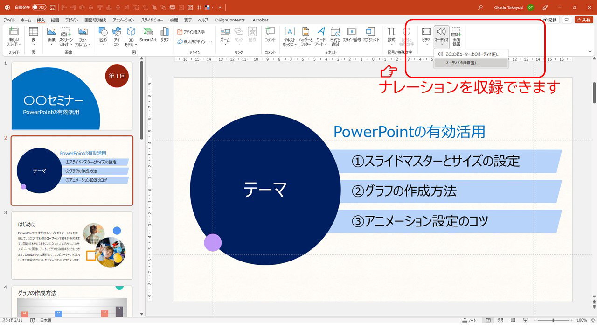Click the ②グラフの作成方法 text on slide
The image size is (597, 325).
coord(404,191)
